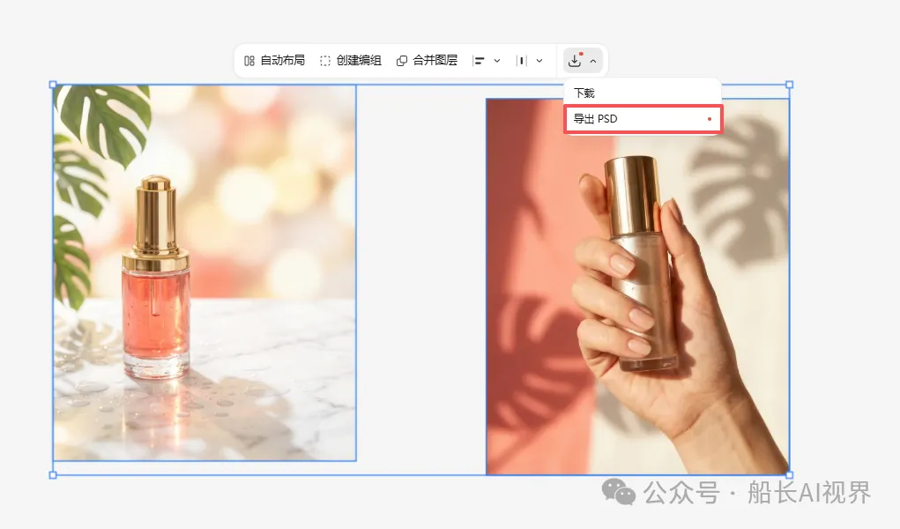This screenshot has width=900, height=529.
Task: Click the 合并图层 text label
Action: point(435,61)
